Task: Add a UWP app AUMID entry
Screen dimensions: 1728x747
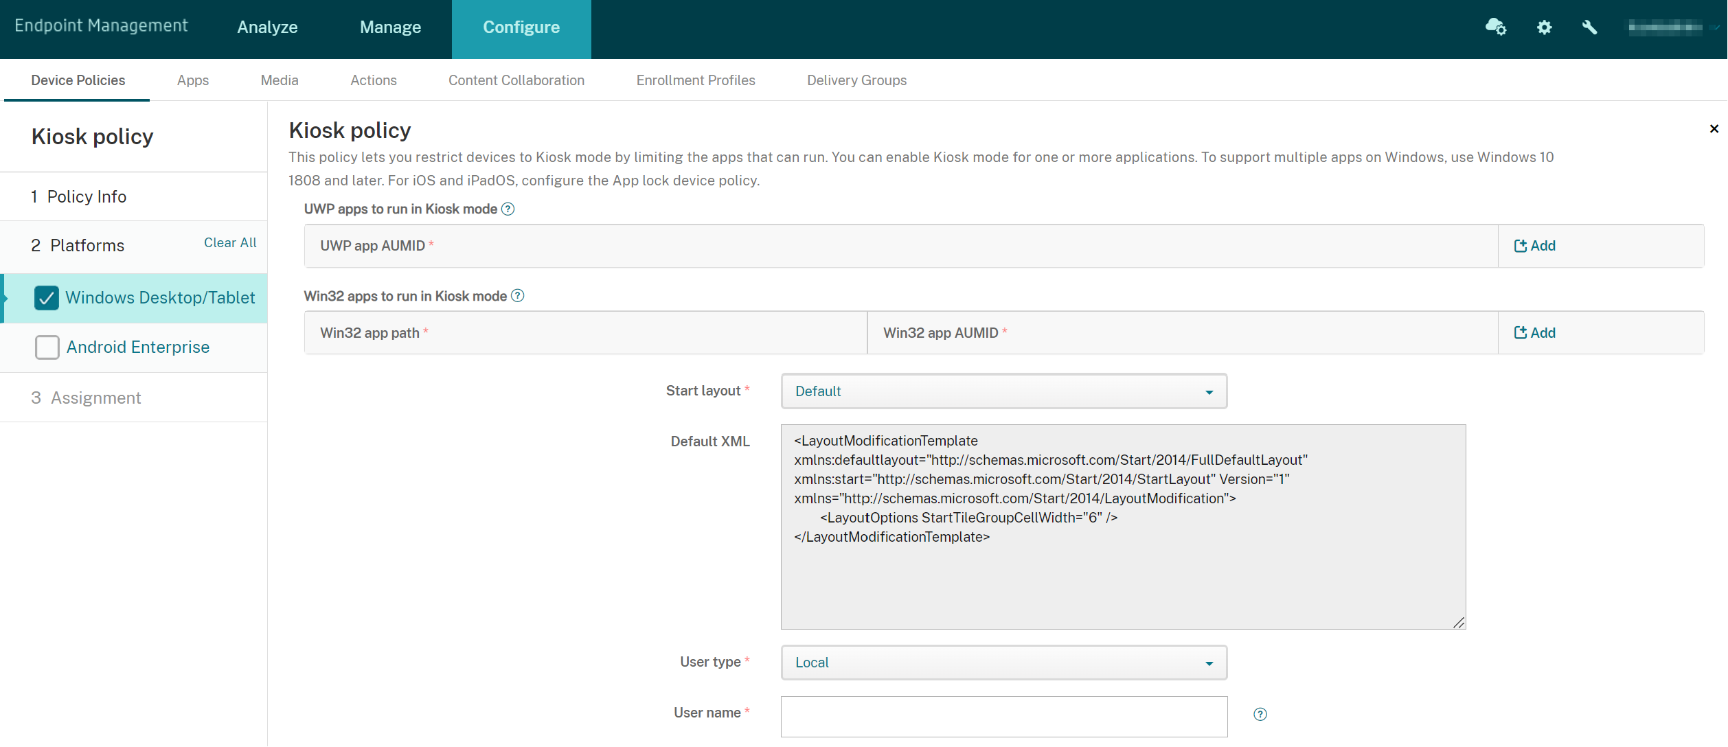Action: pyautogui.click(x=1535, y=246)
